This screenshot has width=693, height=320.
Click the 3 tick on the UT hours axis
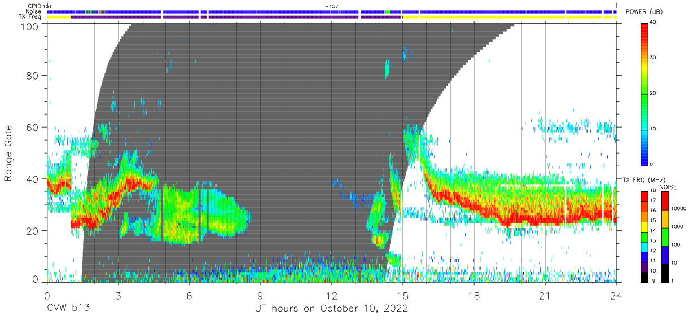pos(119,295)
